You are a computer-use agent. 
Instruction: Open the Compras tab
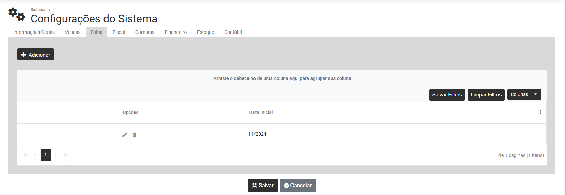pyautogui.click(x=145, y=32)
